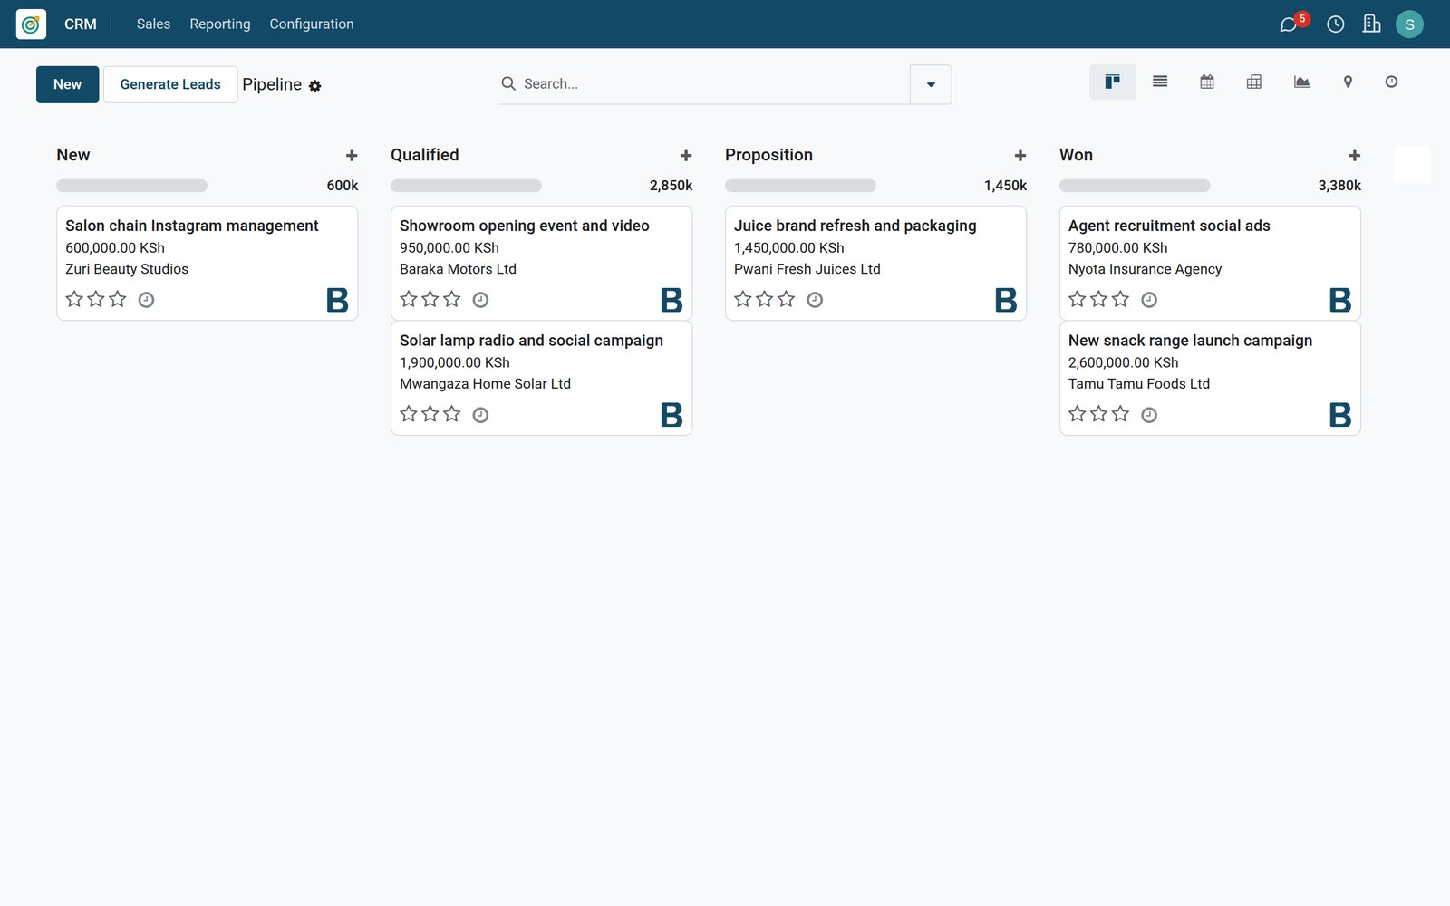Viewport: 1450px width, 906px height.
Task: Click the Qualified column progress bar
Action: click(x=466, y=186)
